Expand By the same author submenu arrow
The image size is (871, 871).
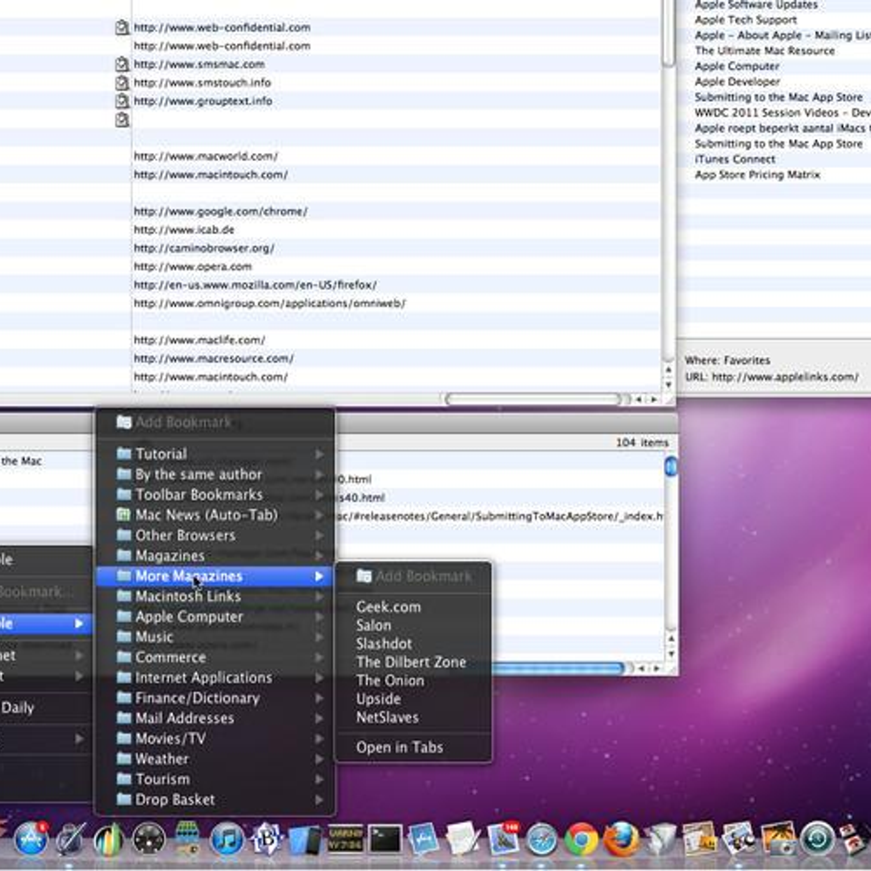tap(319, 475)
